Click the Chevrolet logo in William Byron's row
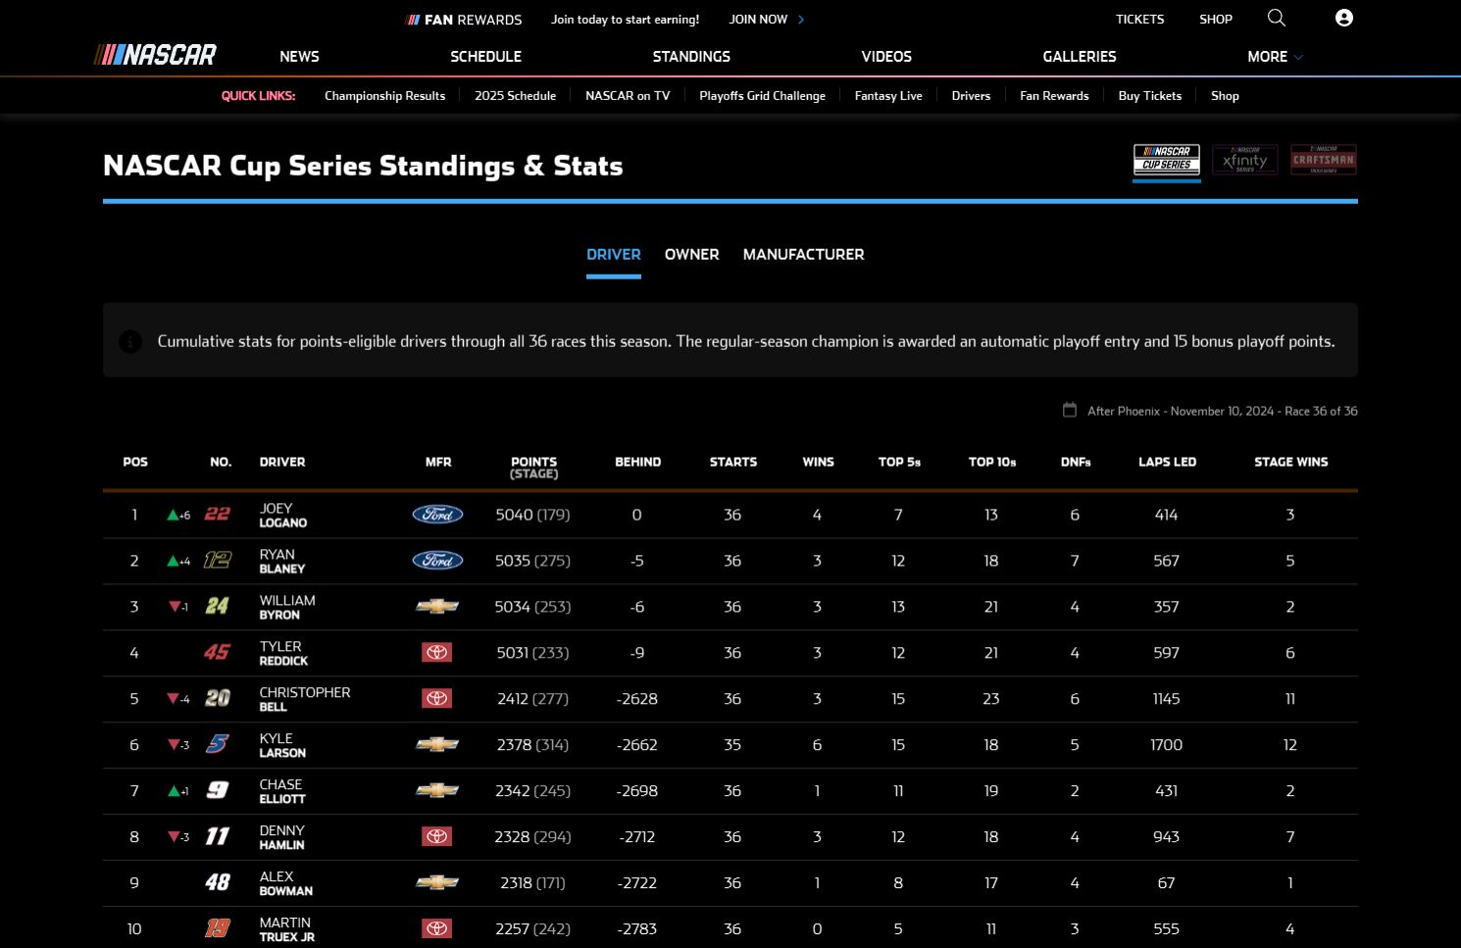The width and height of the screenshot is (1461, 948). pos(437,606)
